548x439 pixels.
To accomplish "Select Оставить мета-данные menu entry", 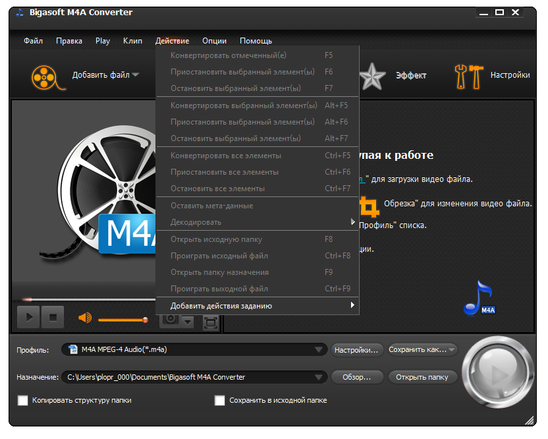I will pos(258,206).
